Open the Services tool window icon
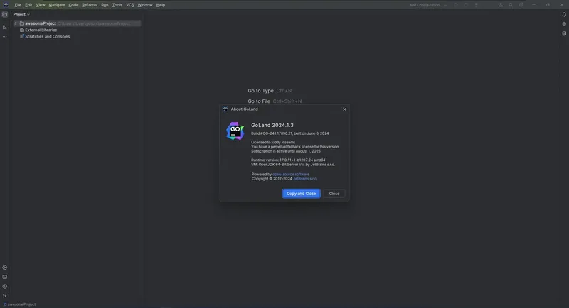This screenshot has height=308, width=569. [x=5, y=268]
